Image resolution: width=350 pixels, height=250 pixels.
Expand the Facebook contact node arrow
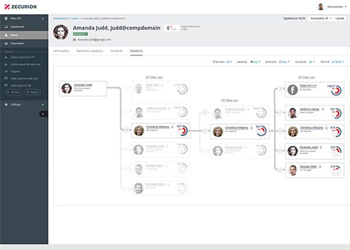tap(280, 89)
